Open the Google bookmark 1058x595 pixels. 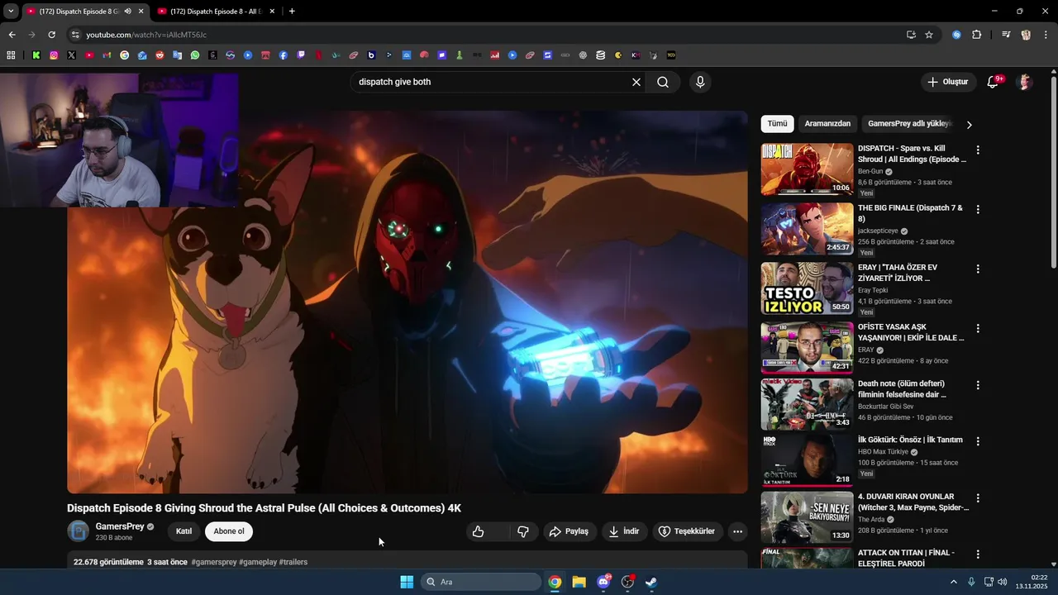click(124, 55)
